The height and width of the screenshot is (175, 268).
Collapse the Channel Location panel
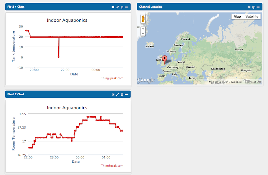pos(258,7)
